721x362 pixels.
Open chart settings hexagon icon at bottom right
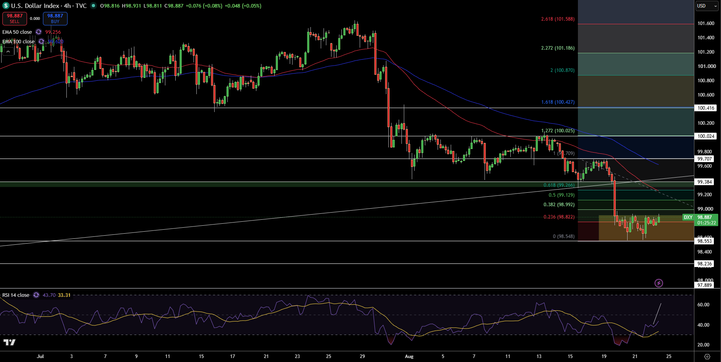(707, 356)
